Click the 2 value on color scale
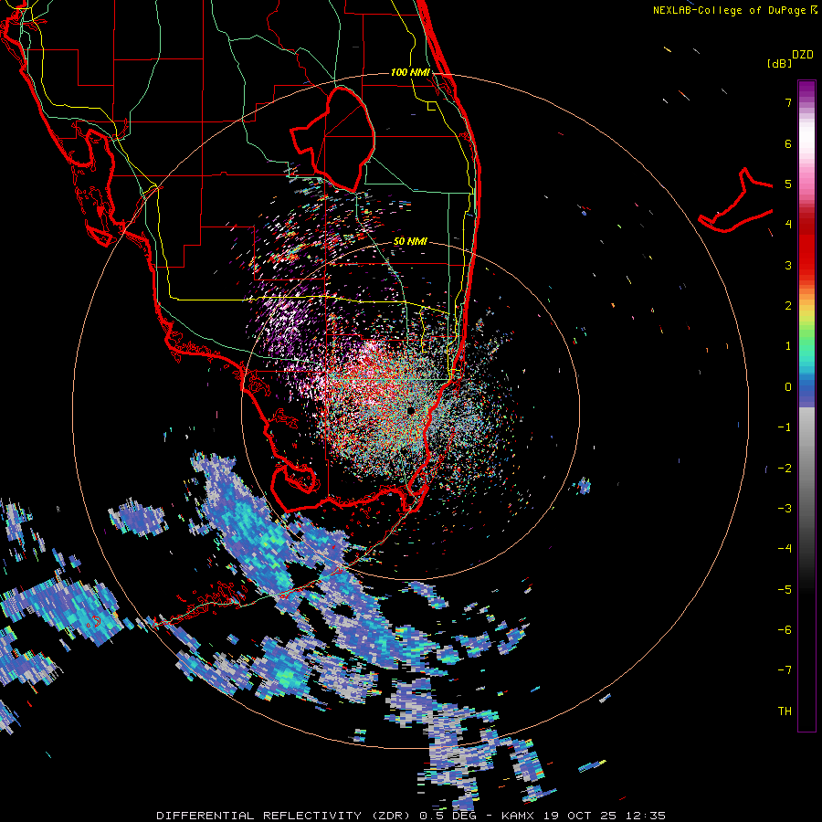The height and width of the screenshot is (822, 822). (788, 306)
